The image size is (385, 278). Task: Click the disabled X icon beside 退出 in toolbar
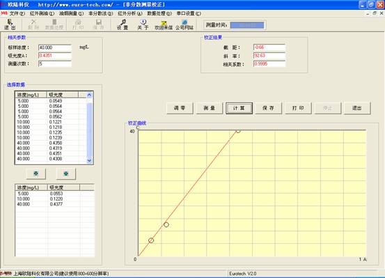pyautogui.click(x=33, y=24)
